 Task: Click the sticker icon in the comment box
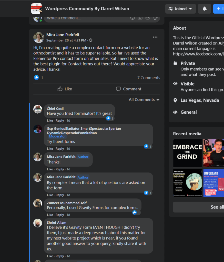coord(155,18)
